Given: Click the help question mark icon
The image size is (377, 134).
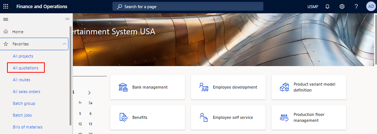Looking at the screenshot, I should (356, 7).
